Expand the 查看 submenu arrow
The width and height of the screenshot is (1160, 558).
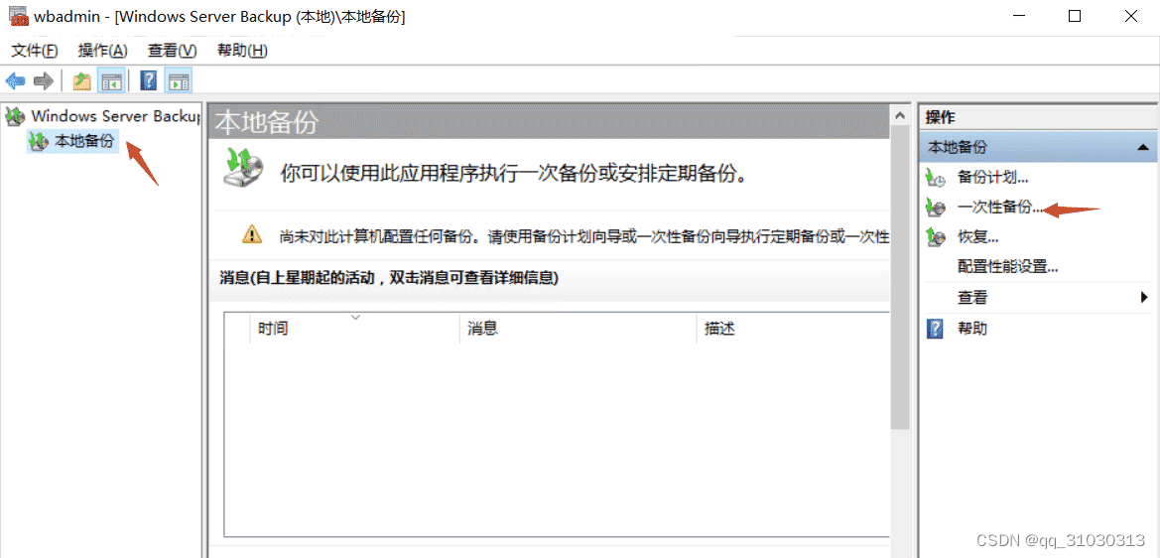(x=1144, y=298)
